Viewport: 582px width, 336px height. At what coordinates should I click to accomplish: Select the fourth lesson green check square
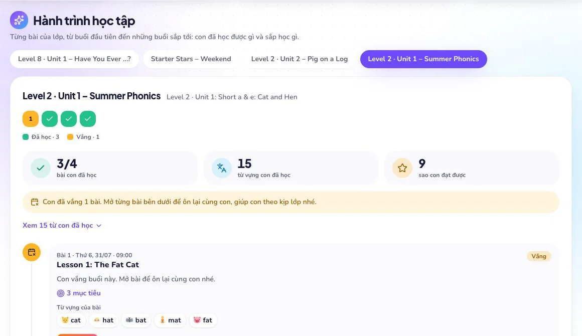[88, 119]
